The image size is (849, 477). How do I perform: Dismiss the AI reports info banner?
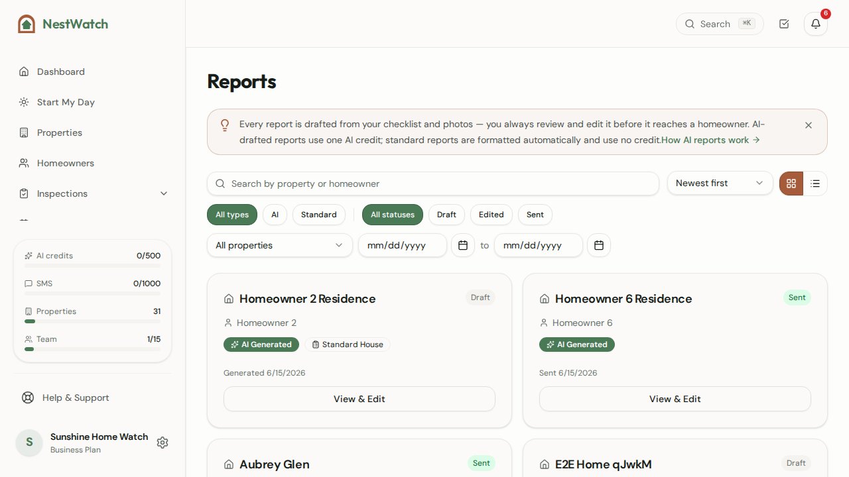809,125
